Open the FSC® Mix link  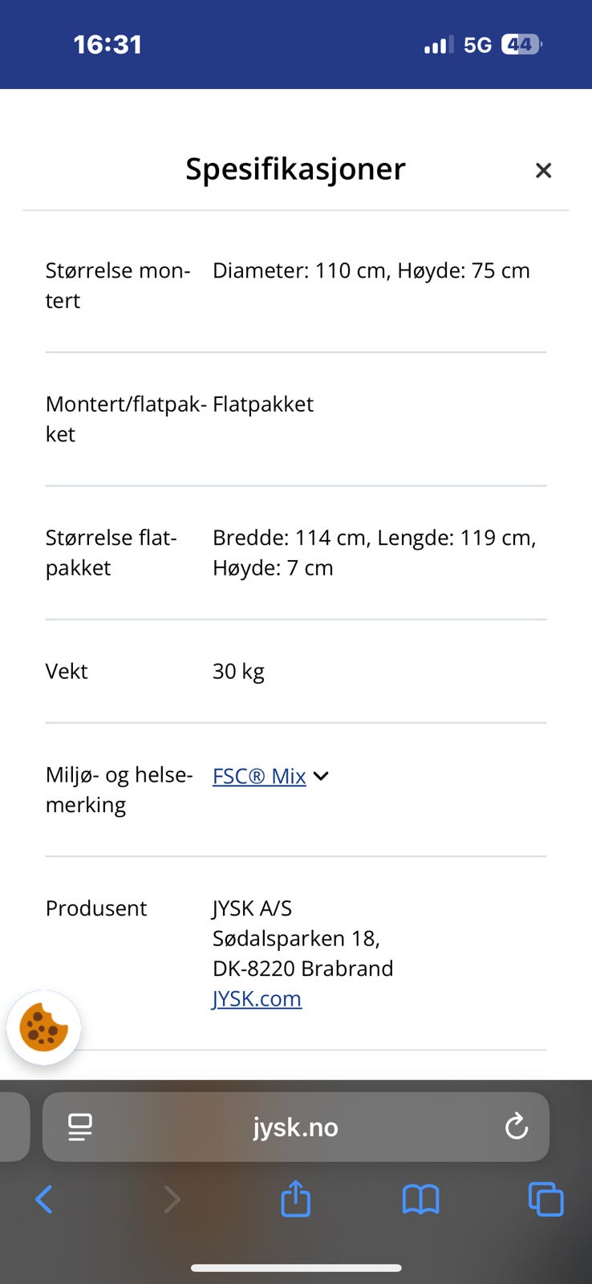pyautogui.click(x=259, y=776)
